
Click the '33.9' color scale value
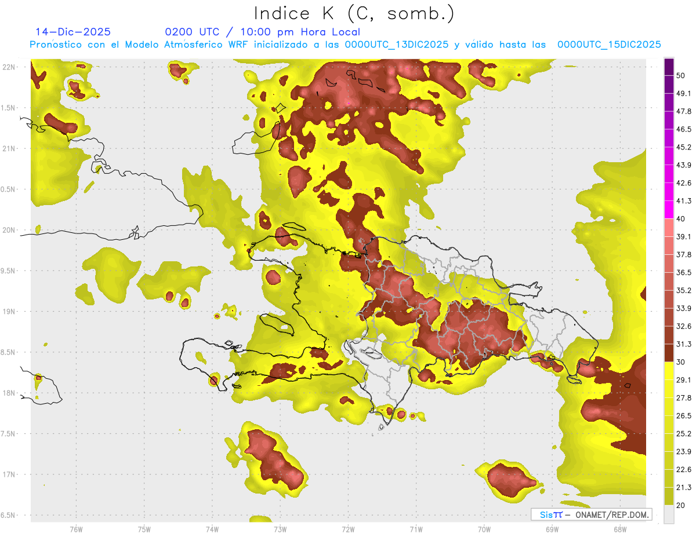click(684, 308)
